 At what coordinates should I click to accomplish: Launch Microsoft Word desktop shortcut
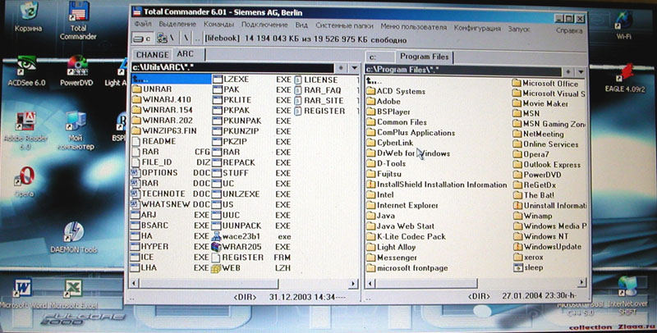click(24, 294)
